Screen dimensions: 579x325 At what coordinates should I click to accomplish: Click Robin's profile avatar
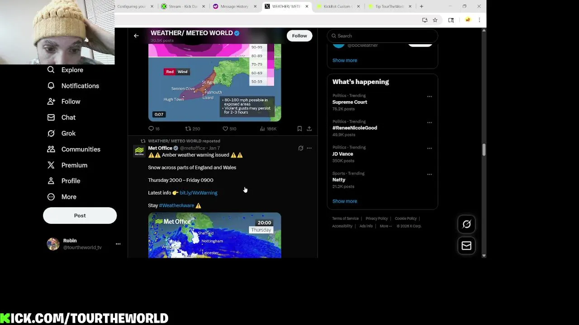53,244
